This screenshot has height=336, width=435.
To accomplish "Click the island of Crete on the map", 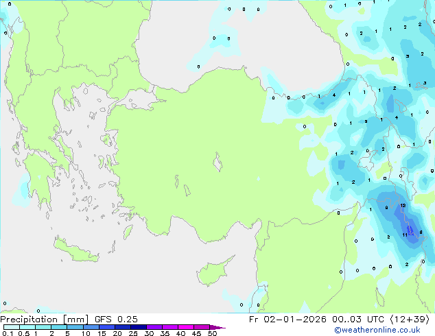I will [76, 251].
